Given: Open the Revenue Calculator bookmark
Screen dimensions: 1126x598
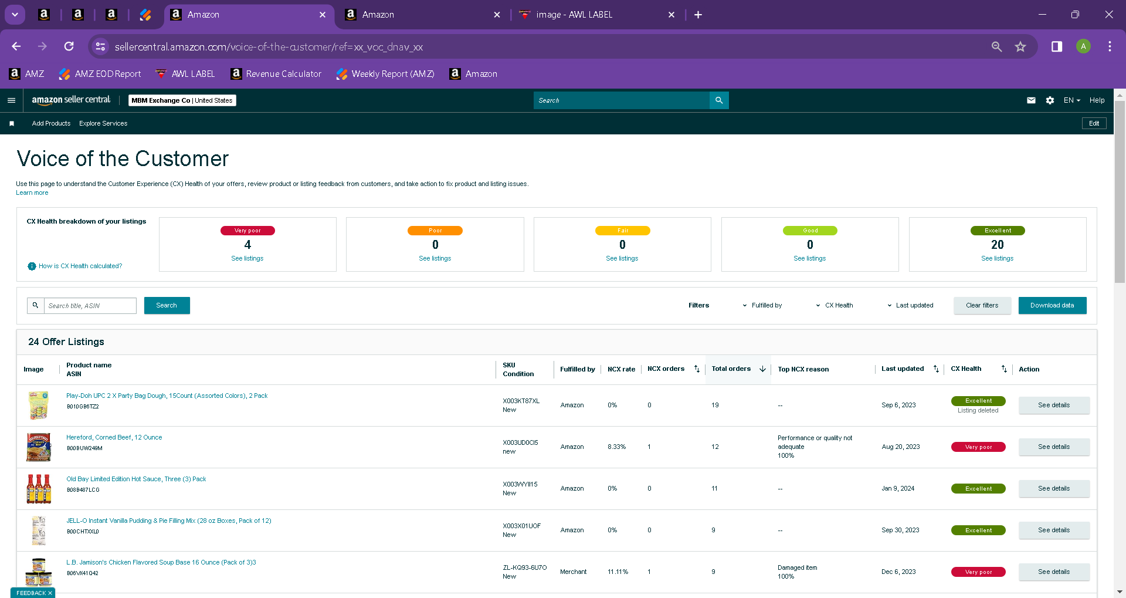Looking at the screenshot, I should [276, 74].
